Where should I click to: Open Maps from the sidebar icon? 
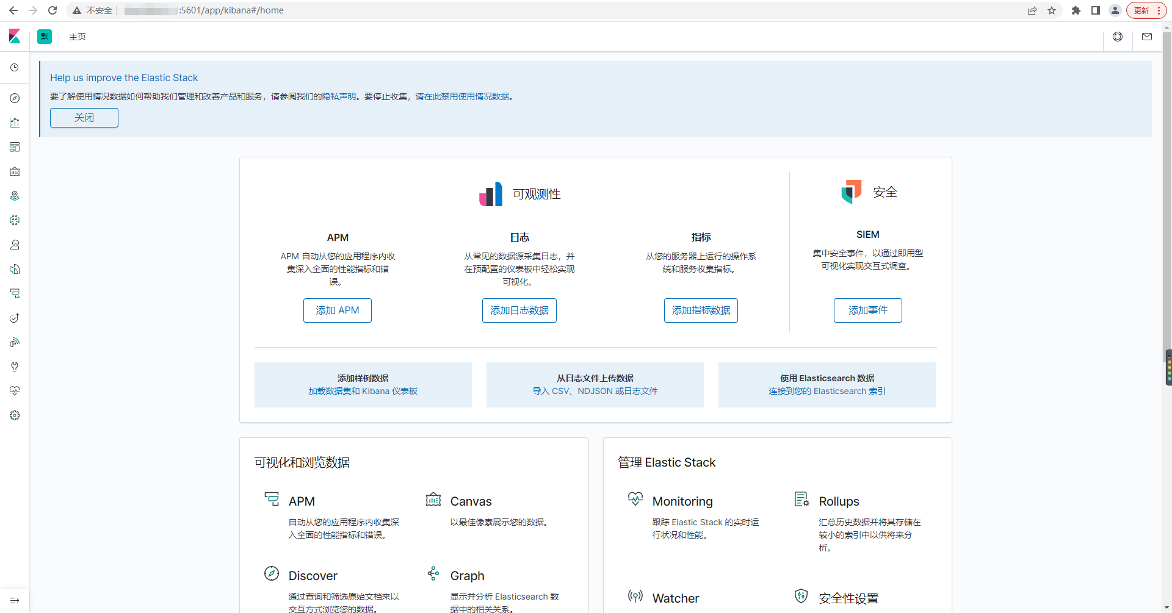(x=15, y=196)
